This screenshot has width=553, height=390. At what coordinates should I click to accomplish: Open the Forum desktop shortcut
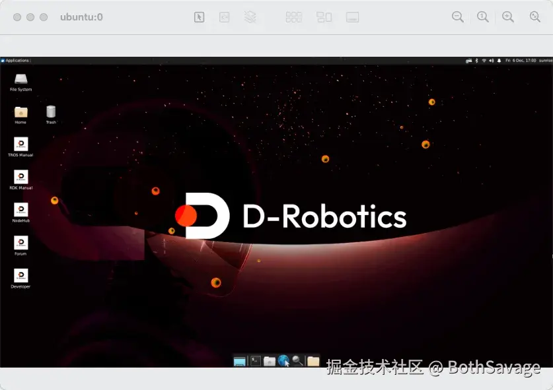(x=20, y=246)
